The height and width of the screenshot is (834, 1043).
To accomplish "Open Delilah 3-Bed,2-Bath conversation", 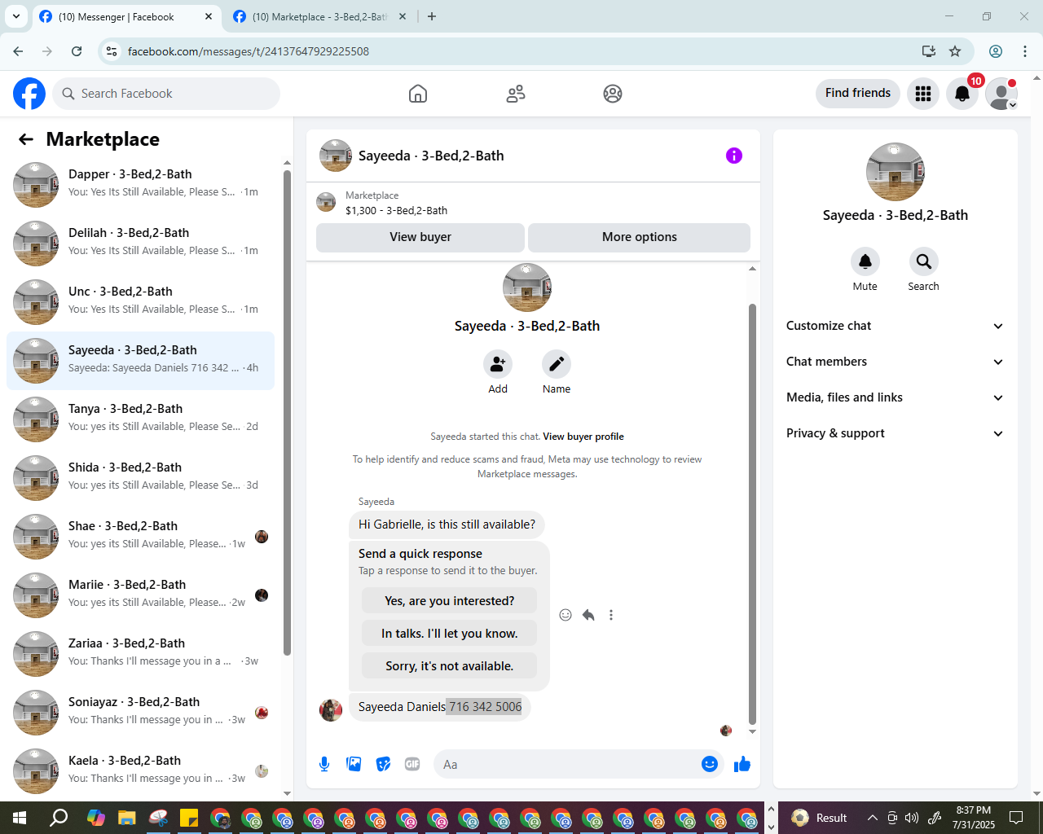I will pos(140,244).
